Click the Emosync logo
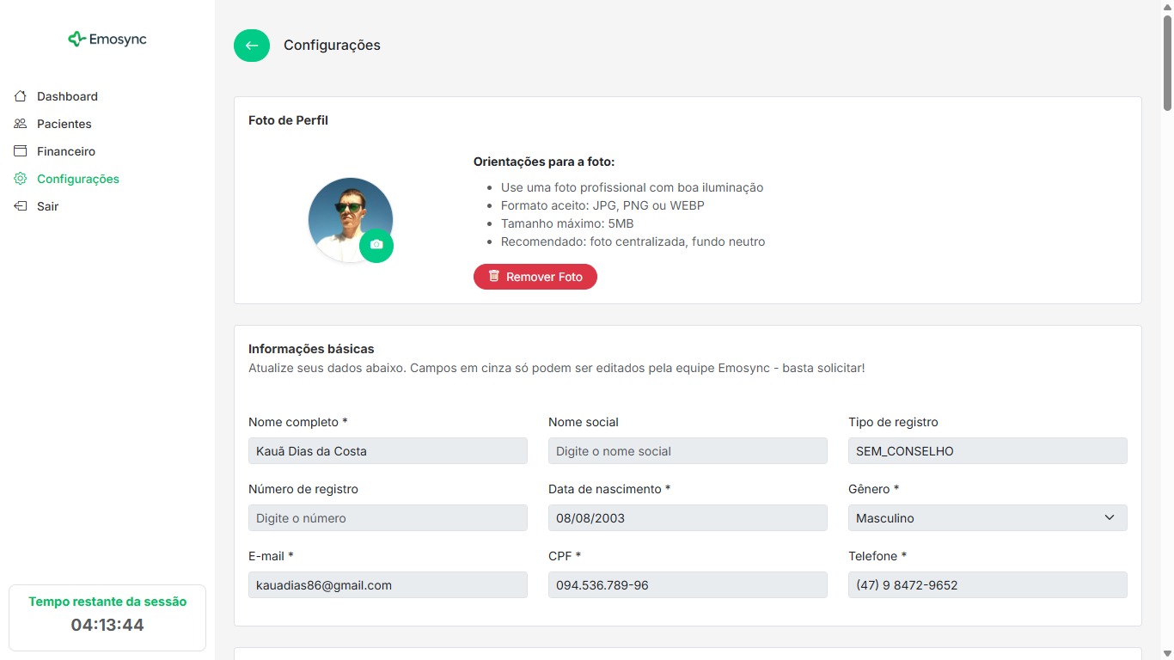The height and width of the screenshot is (660, 1174). click(107, 39)
